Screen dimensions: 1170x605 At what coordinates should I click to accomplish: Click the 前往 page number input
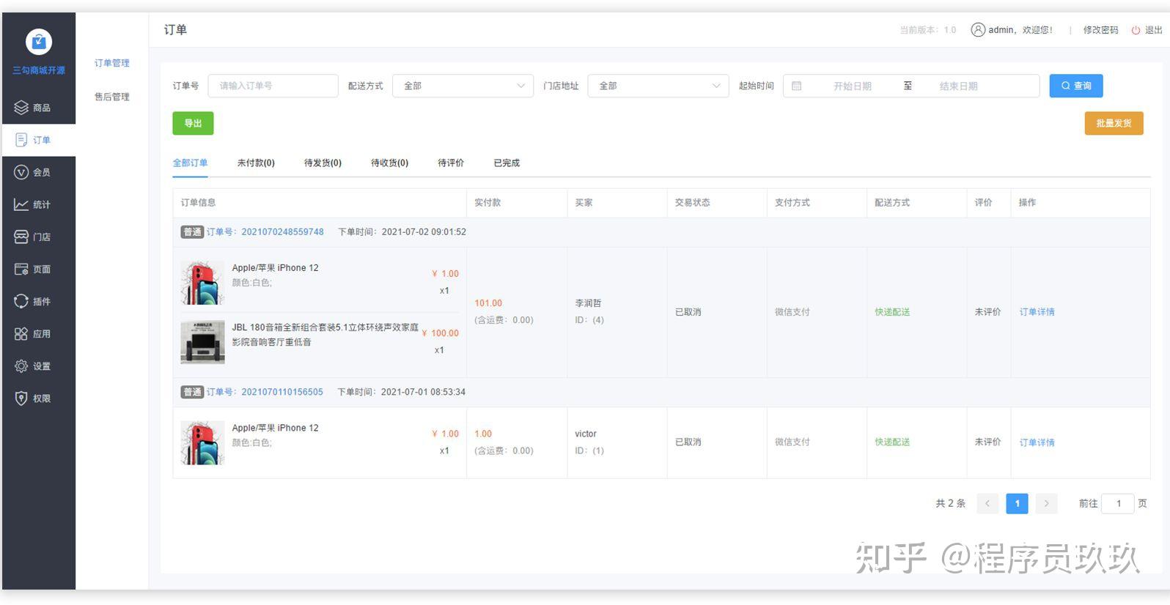click(1118, 503)
